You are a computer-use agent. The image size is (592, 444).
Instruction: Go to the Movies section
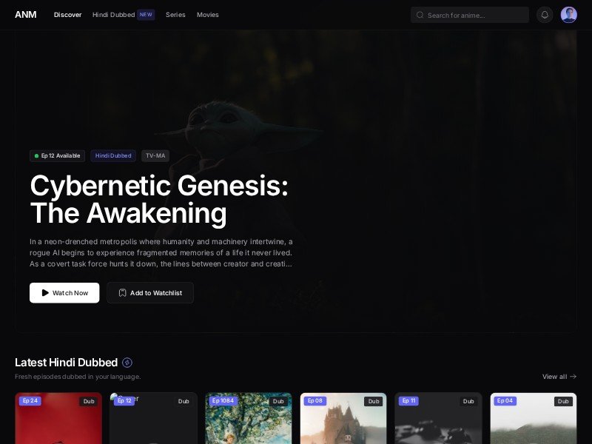point(208,15)
